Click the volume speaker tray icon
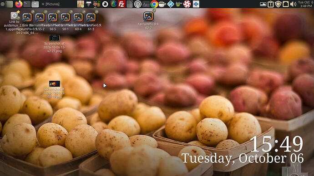The image size is (314, 176). [x=293, y=4]
